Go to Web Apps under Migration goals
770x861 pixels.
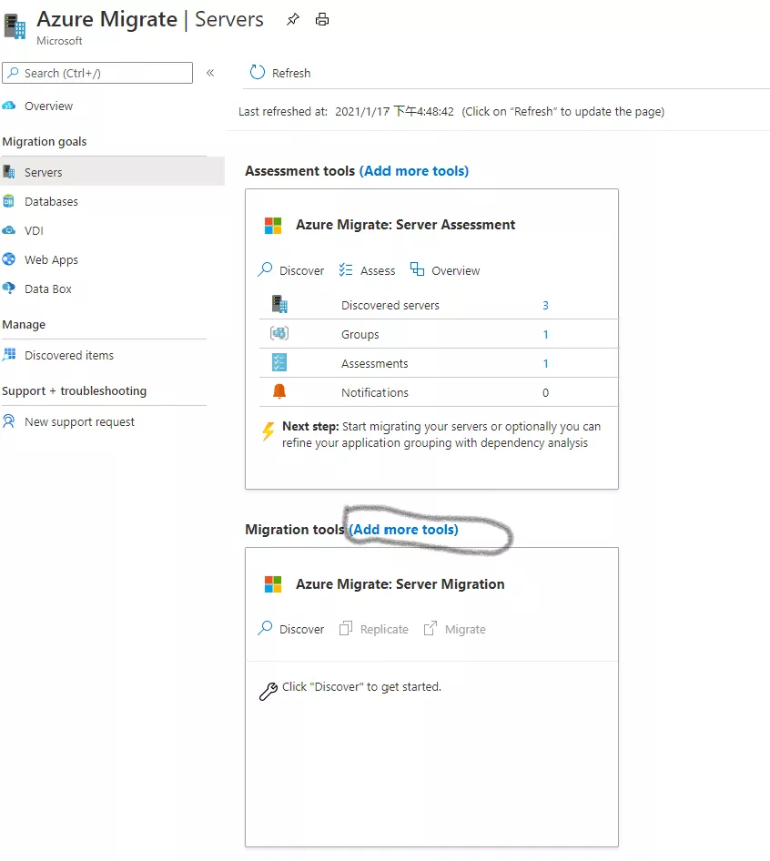(50, 259)
